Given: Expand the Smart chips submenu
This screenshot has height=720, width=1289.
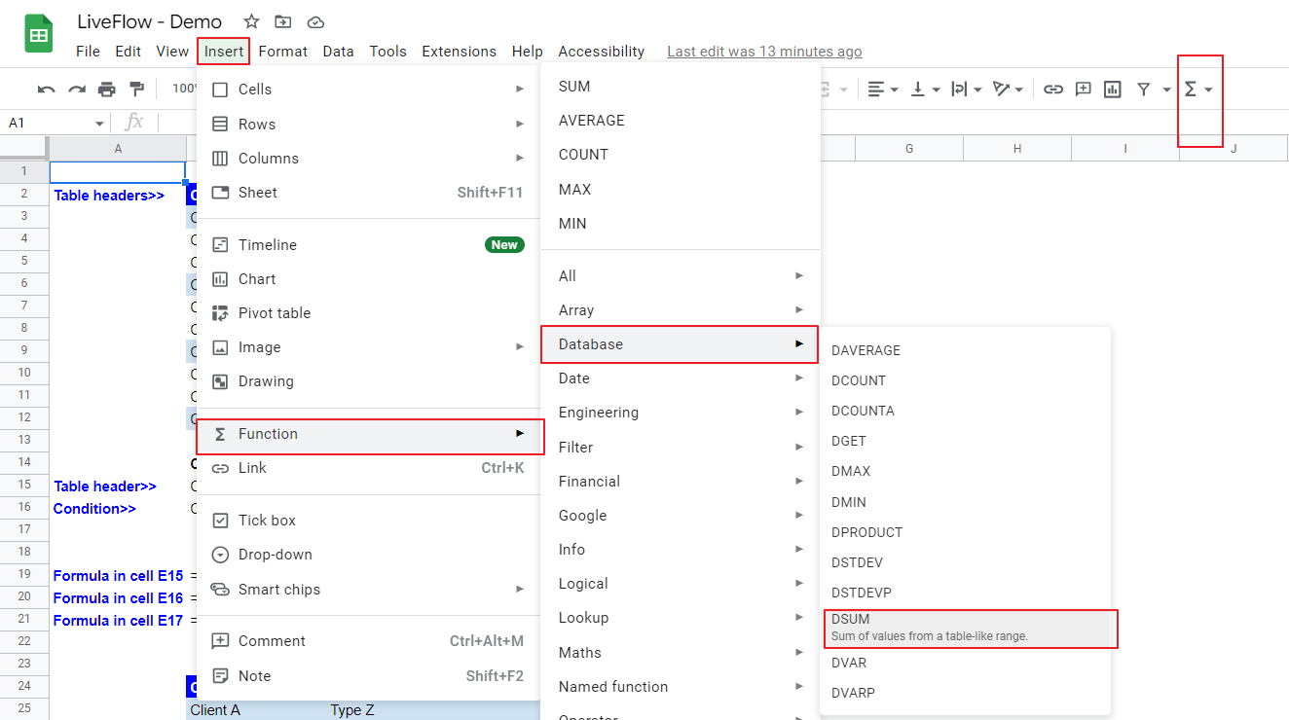Looking at the screenshot, I should (x=368, y=590).
